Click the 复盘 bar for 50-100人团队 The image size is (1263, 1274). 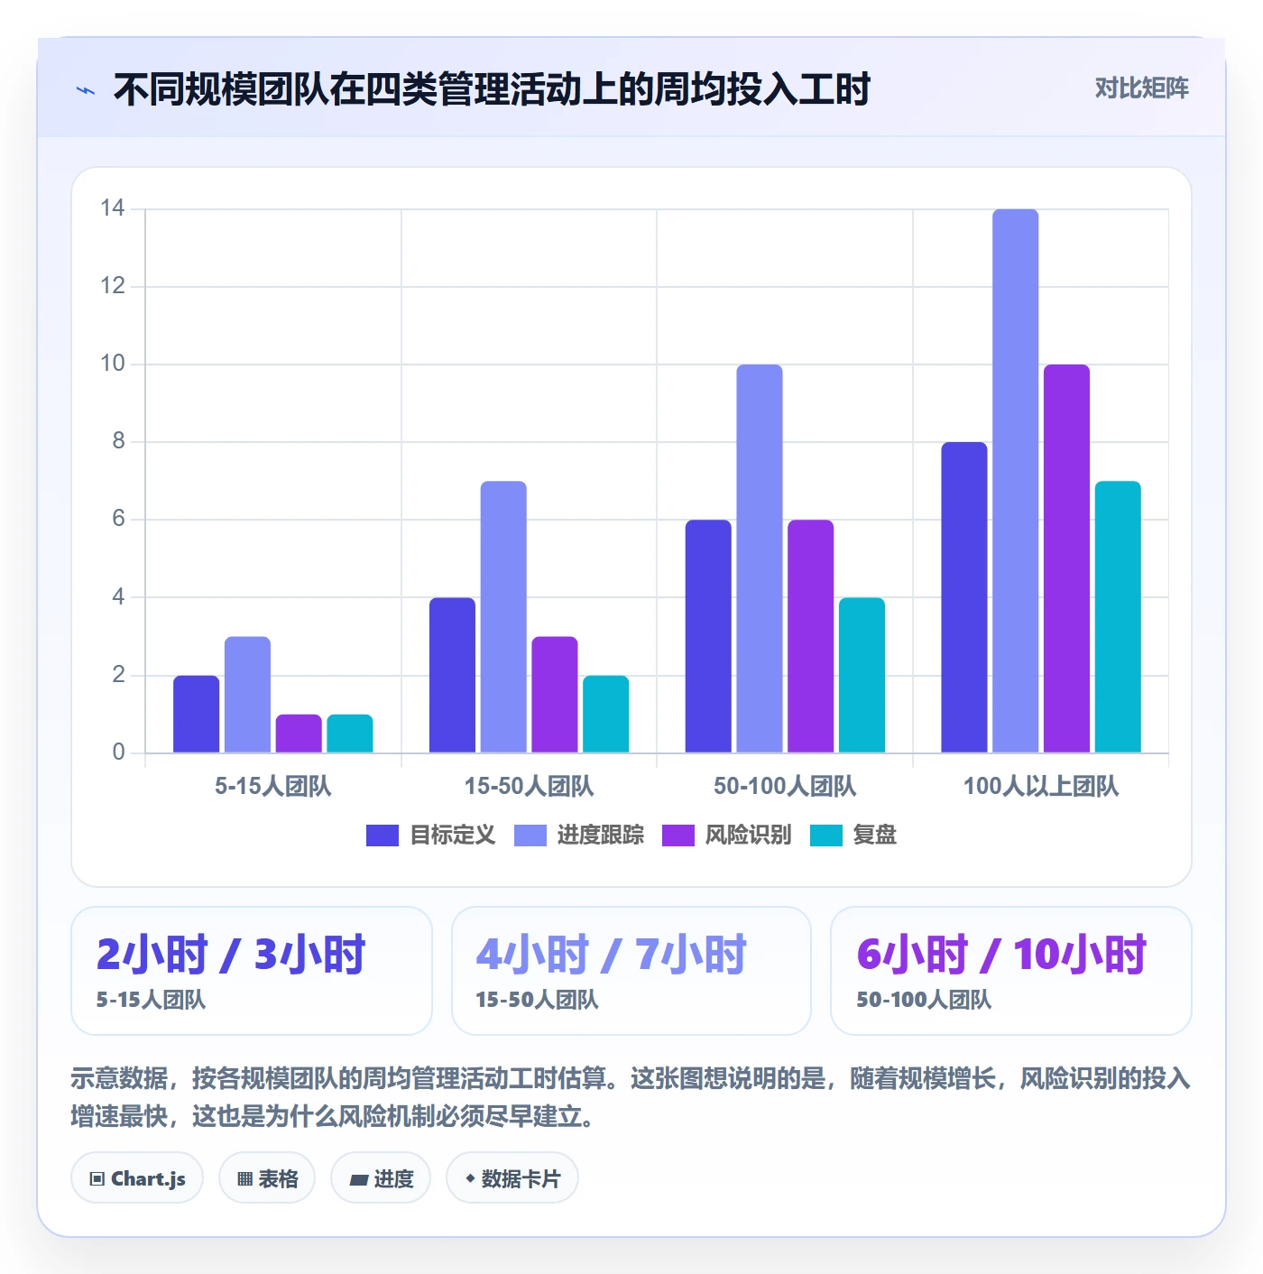click(x=862, y=675)
